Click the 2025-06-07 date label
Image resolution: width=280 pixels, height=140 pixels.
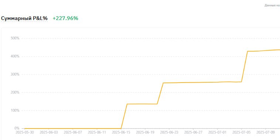tap(73, 133)
